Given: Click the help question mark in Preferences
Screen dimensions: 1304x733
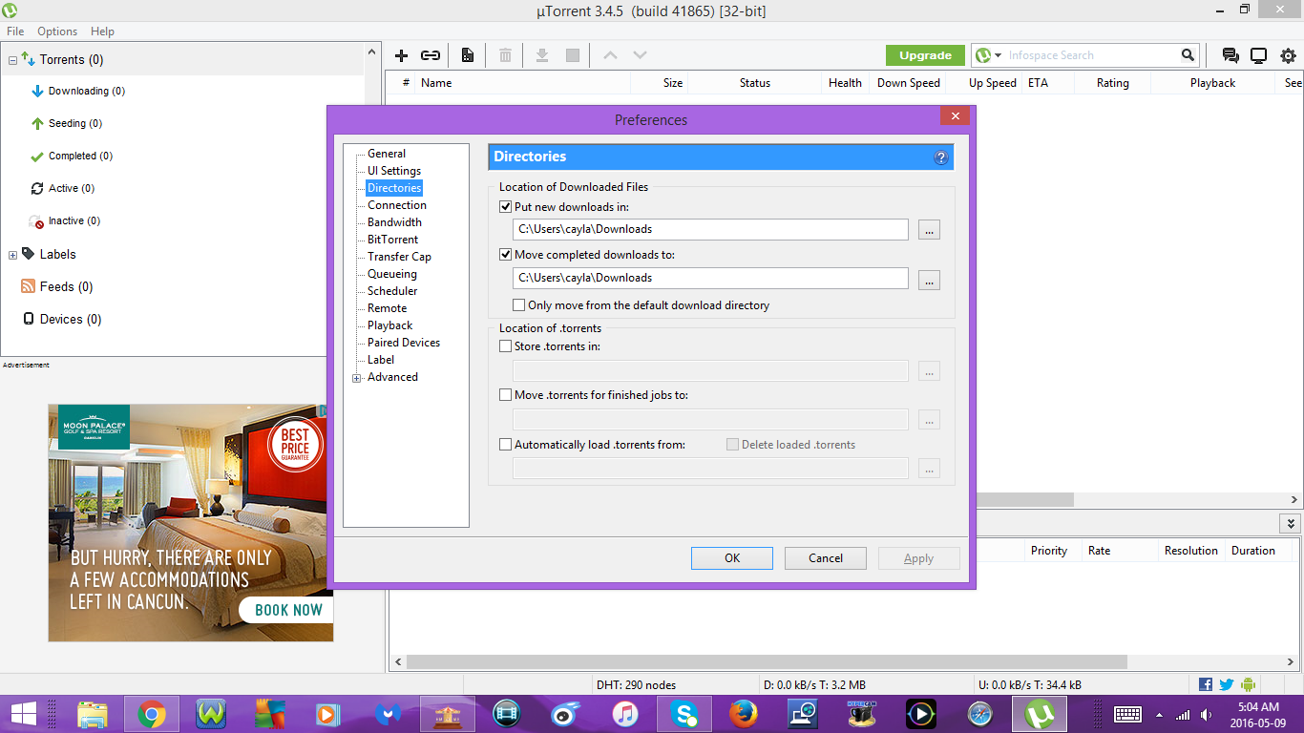Looking at the screenshot, I should point(941,157).
